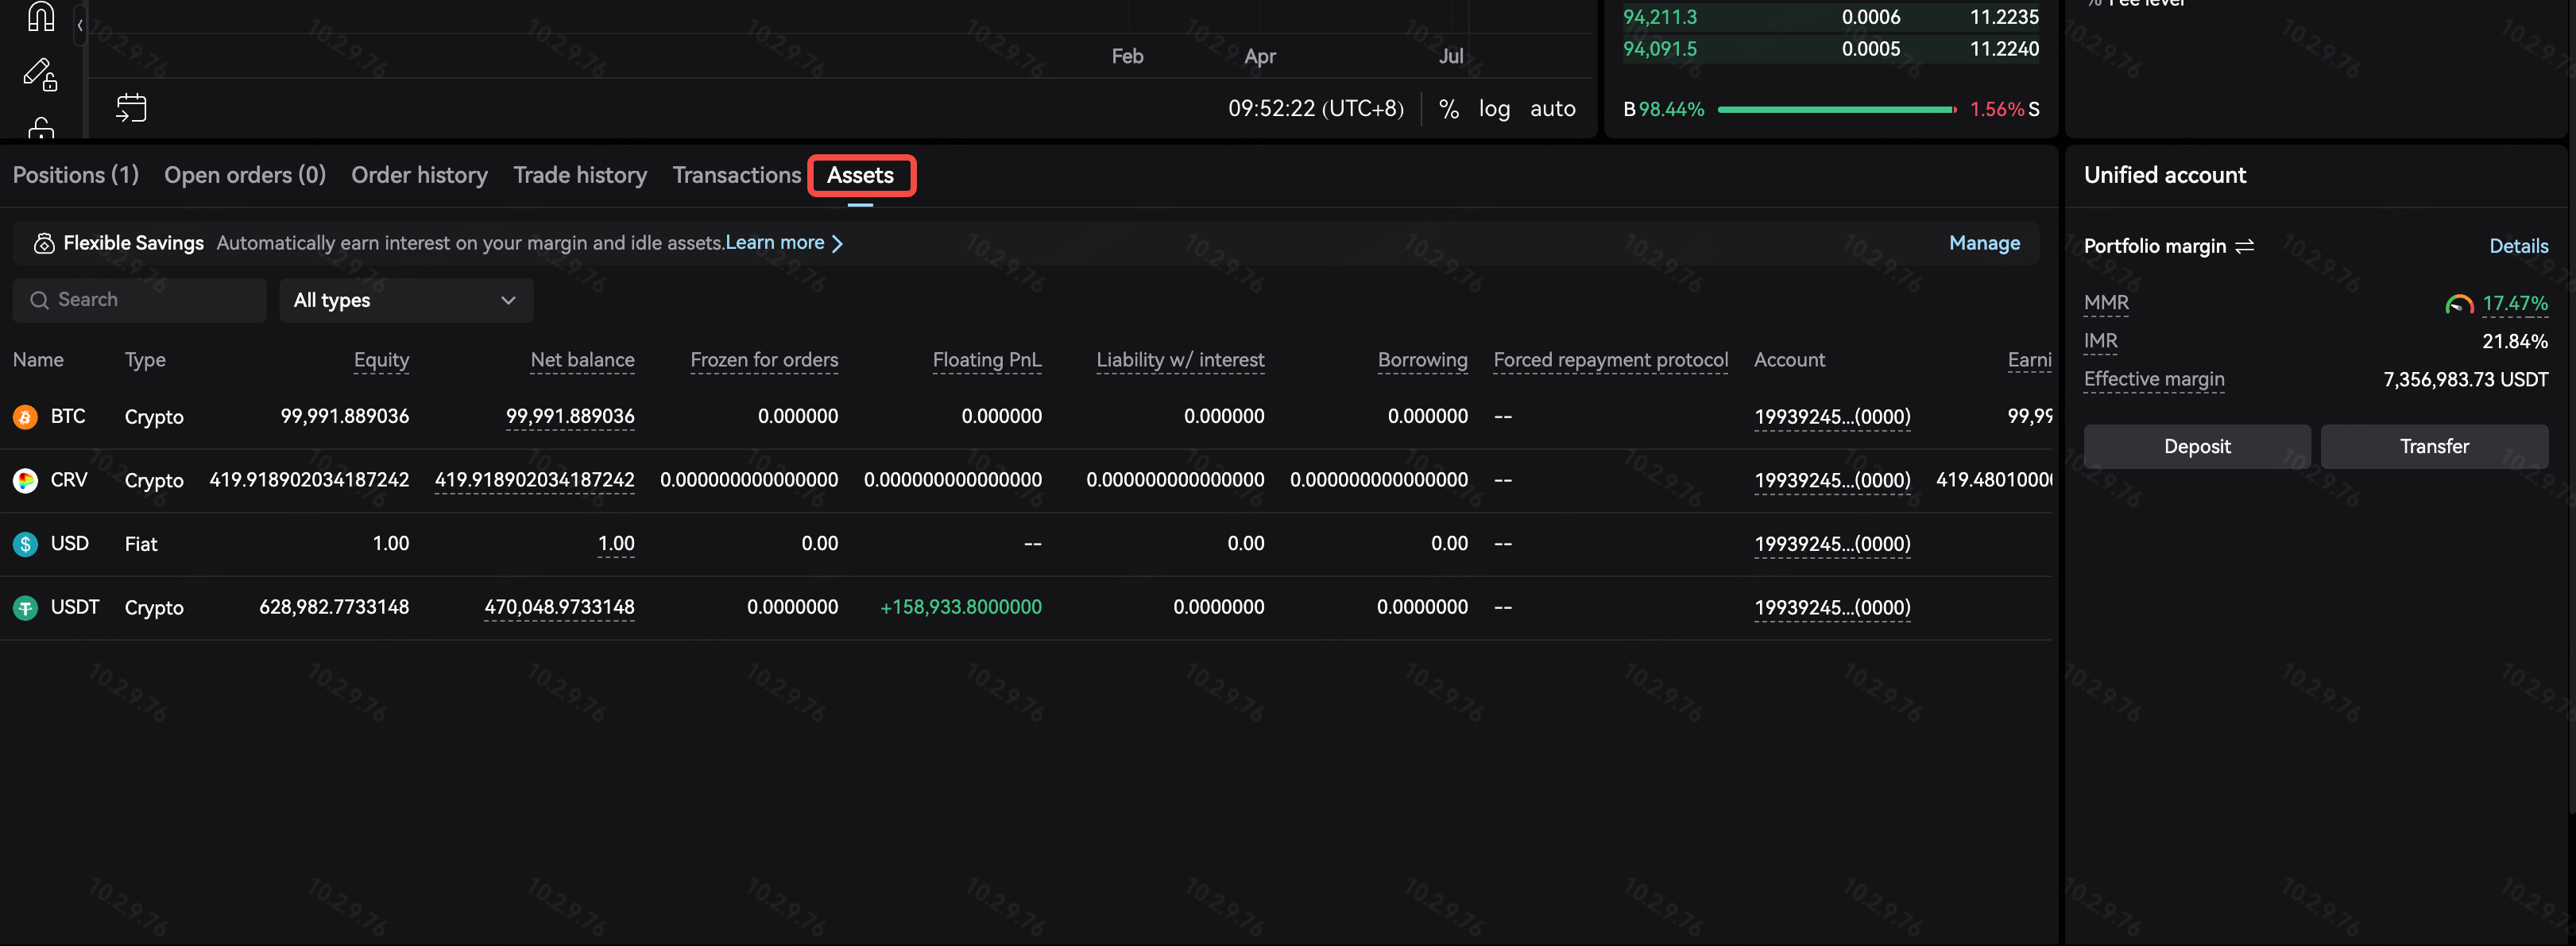Screen dimensions: 2576x946
Task: Click Liability w/ interest column header
Action: tap(1180, 360)
